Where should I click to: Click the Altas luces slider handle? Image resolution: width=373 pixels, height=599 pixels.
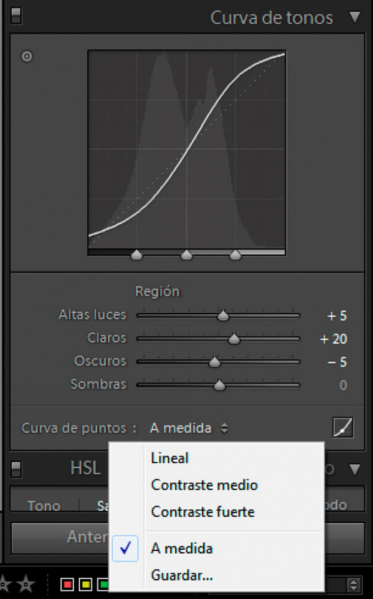[223, 316]
